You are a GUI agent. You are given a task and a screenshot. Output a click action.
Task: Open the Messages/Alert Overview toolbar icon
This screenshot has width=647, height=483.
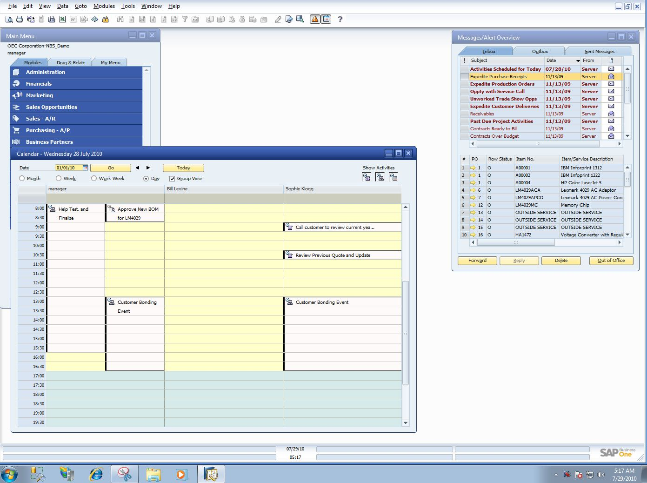315,19
